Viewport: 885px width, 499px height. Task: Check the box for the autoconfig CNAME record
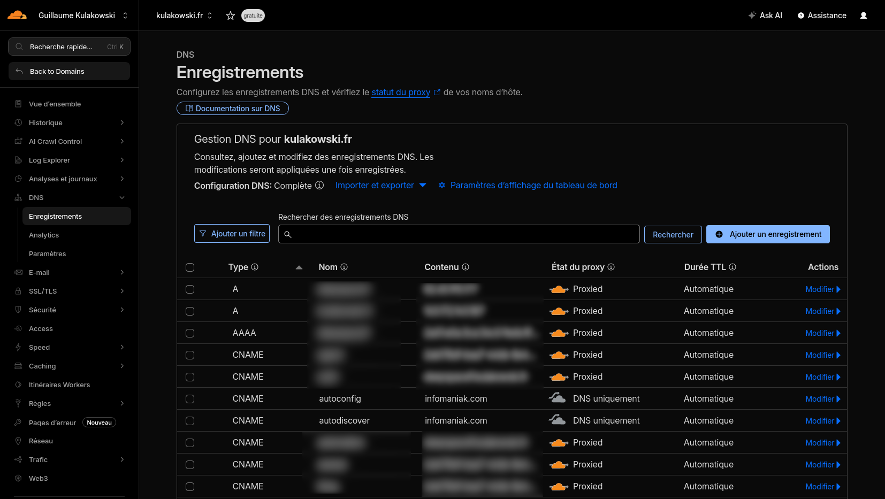click(x=190, y=399)
